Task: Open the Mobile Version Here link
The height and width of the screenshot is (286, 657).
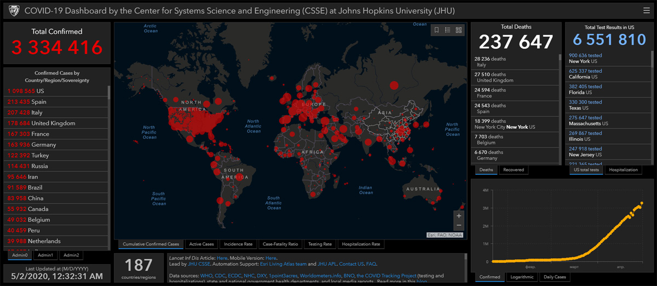Action: 270,258
